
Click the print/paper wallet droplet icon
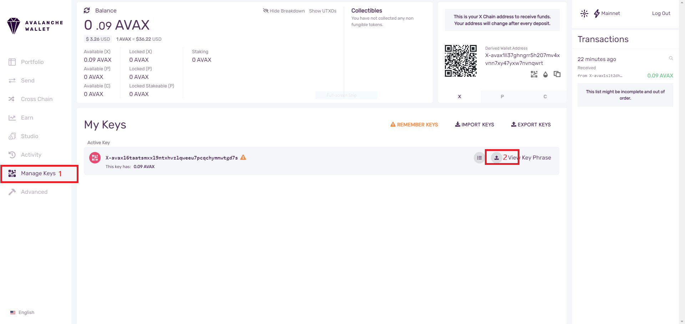[546, 74]
